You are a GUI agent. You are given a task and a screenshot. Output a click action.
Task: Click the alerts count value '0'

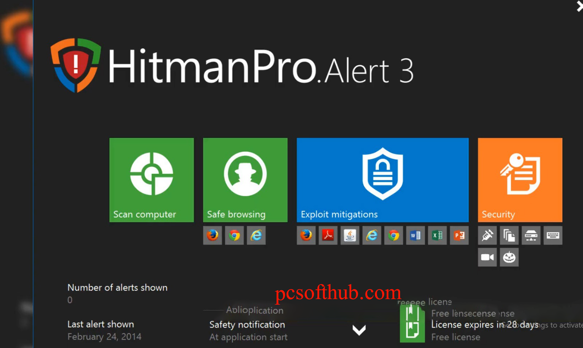coord(70,300)
